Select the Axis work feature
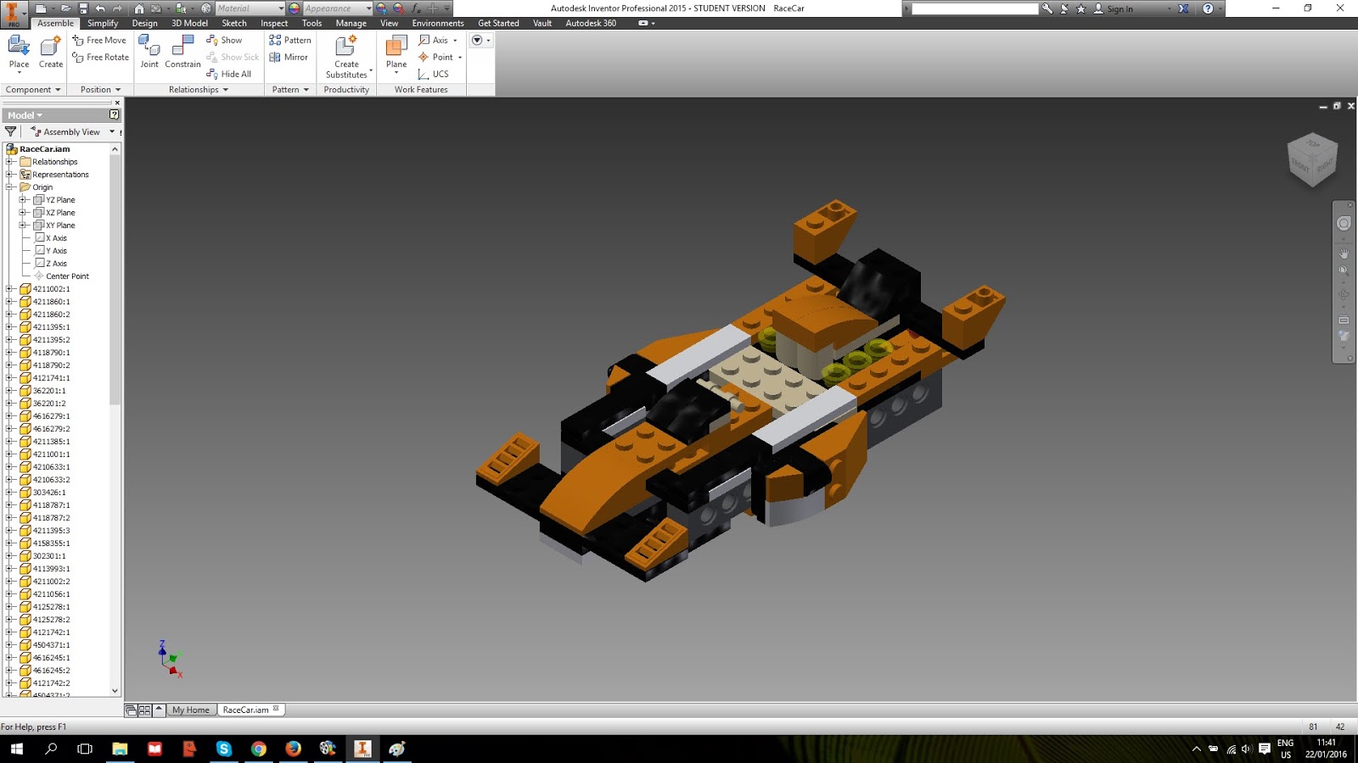The image size is (1358, 763). tap(435, 40)
